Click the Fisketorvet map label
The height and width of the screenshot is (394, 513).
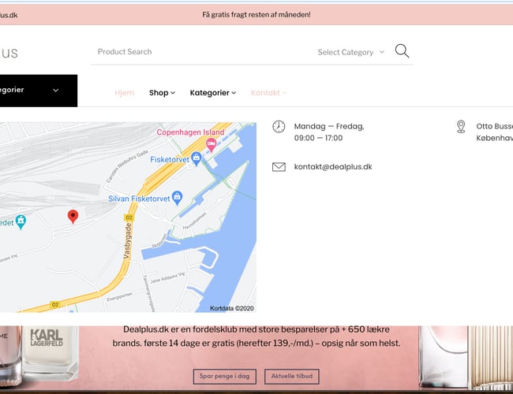tap(170, 159)
